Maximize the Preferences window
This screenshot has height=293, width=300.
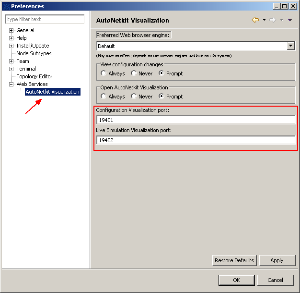[285, 6]
